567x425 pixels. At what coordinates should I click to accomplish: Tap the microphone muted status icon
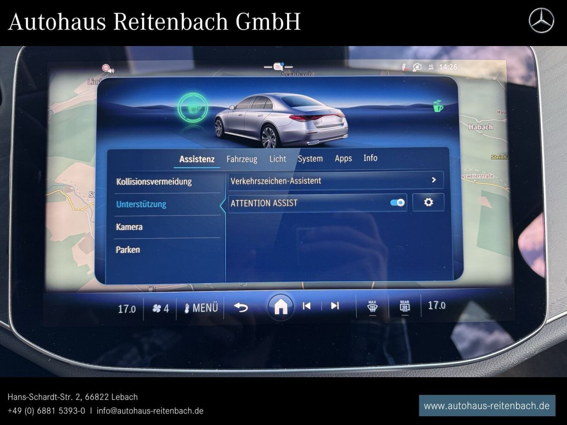coord(404,67)
